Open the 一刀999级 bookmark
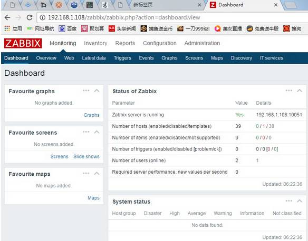This screenshot has height=241, width=308. click(x=194, y=29)
